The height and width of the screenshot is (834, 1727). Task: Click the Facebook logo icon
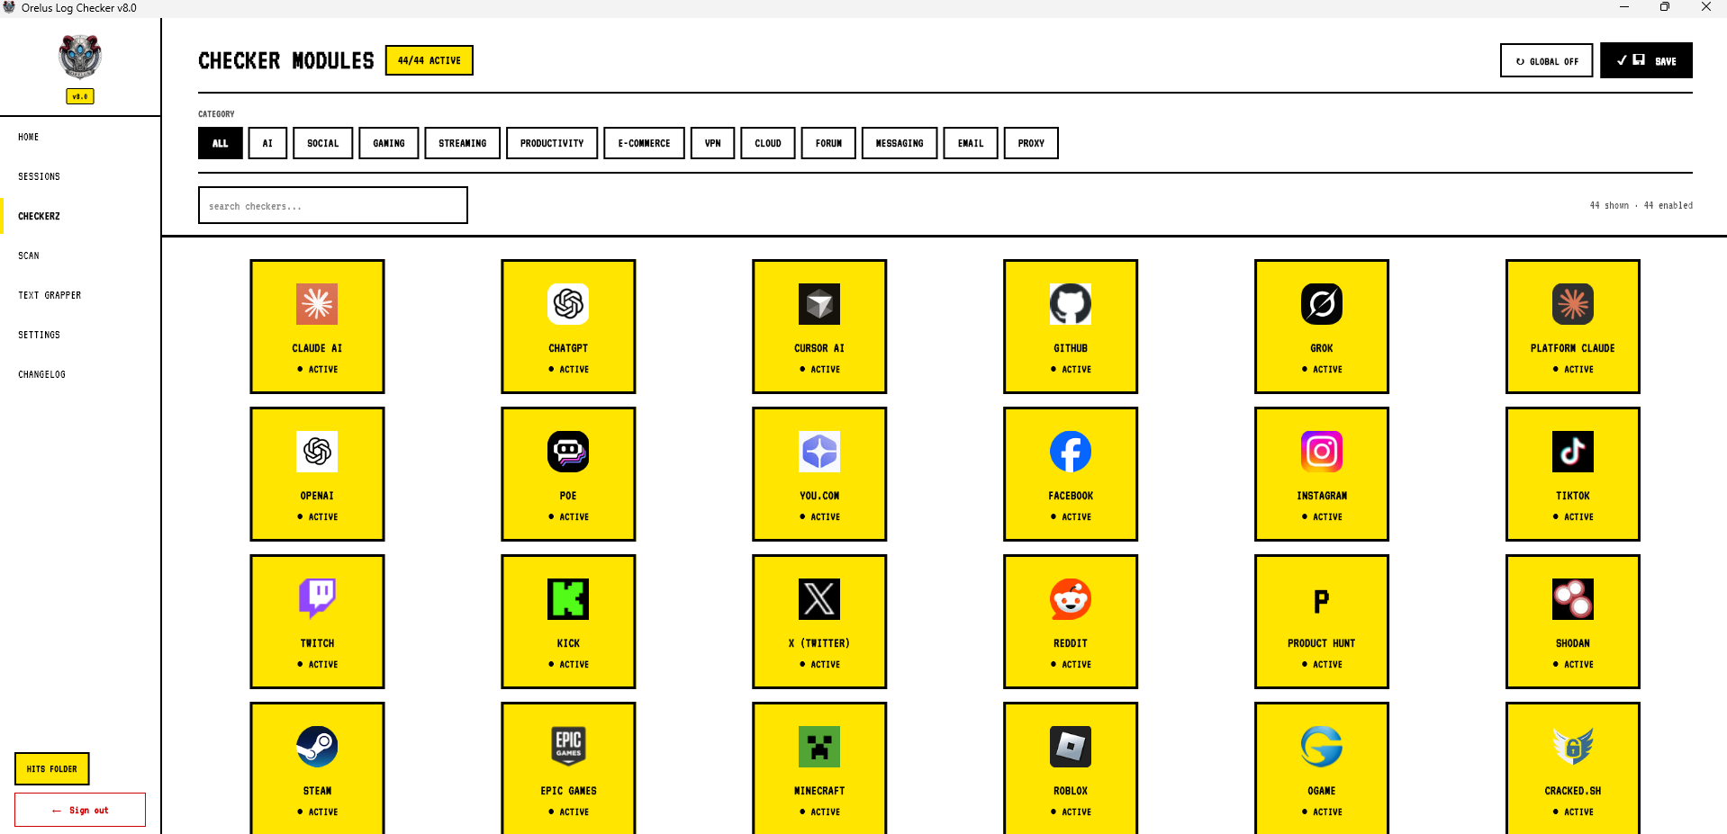coord(1071,452)
